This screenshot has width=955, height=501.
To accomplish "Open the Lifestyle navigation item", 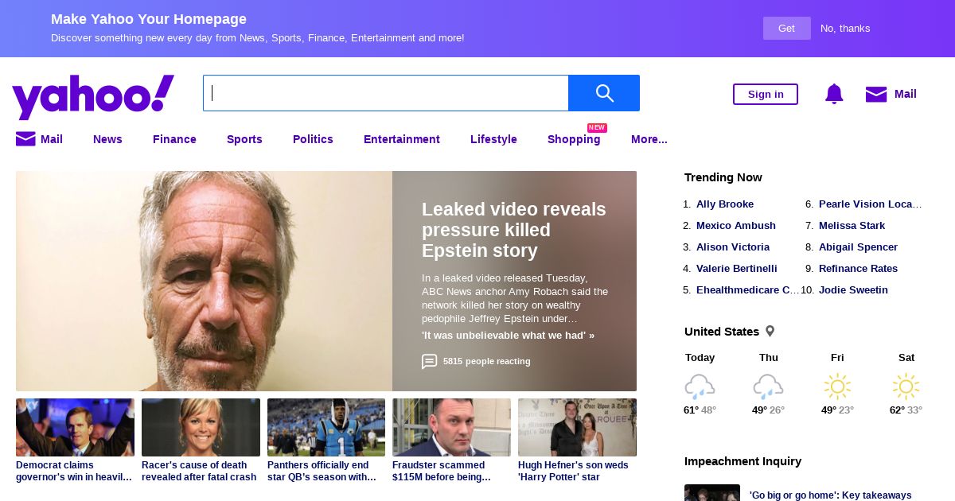I will pyautogui.click(x=493, y=139).
